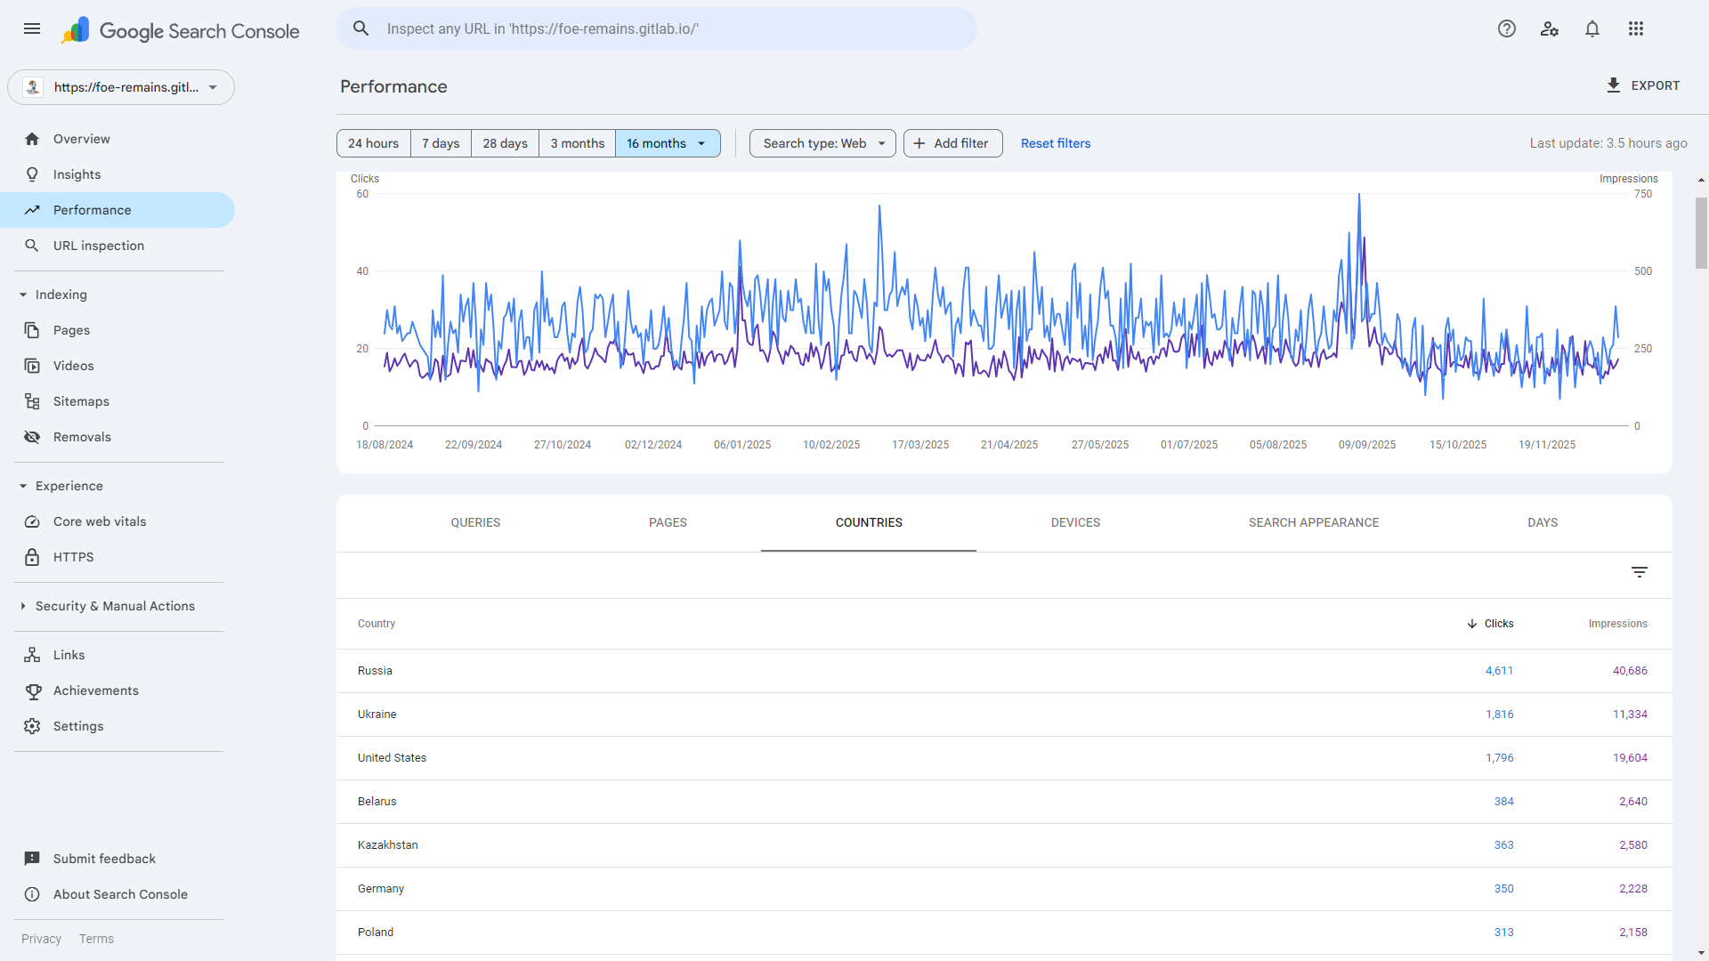Click the table filter rows icon
This screenshot has width=1709, height=961.
coord(1639,572)
